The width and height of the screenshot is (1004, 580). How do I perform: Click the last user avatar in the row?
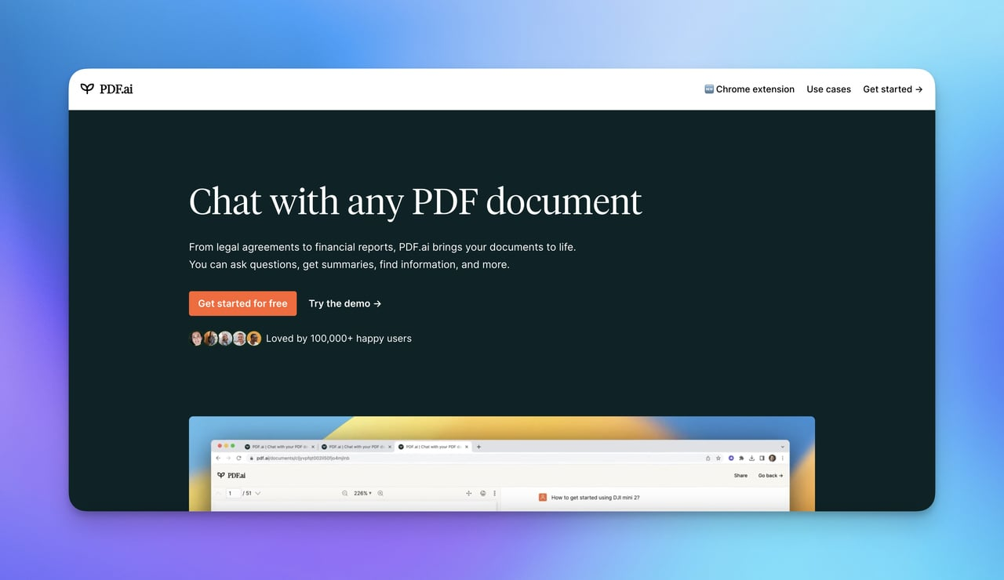tap(254, 339)
